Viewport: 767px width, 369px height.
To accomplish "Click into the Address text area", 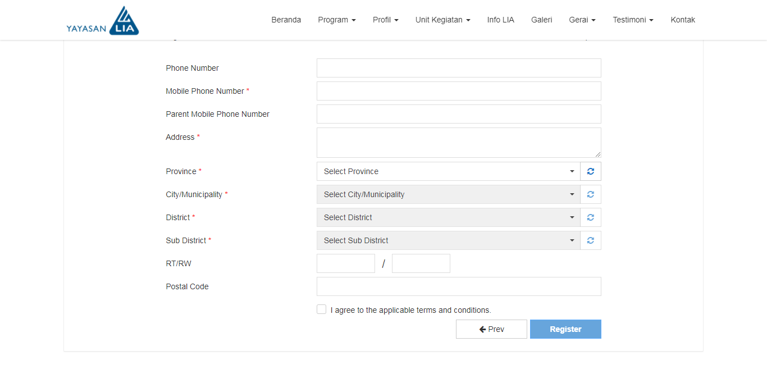I will 459,143.
